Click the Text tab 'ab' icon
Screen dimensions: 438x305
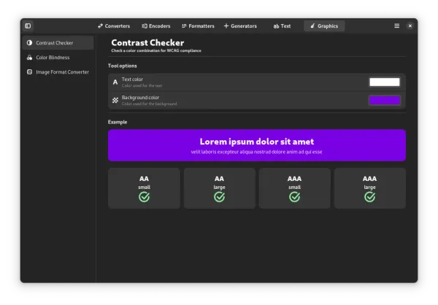coord(276,26)
